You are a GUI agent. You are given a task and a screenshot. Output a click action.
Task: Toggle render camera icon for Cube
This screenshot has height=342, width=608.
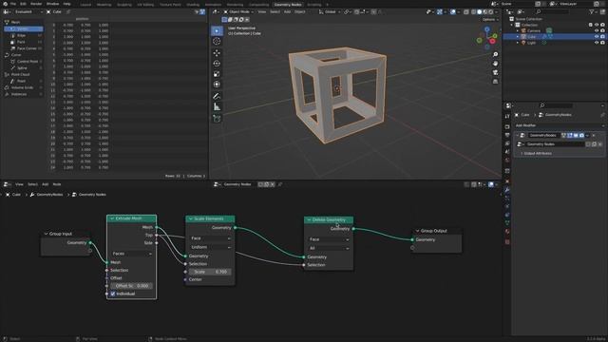(602, 36)
